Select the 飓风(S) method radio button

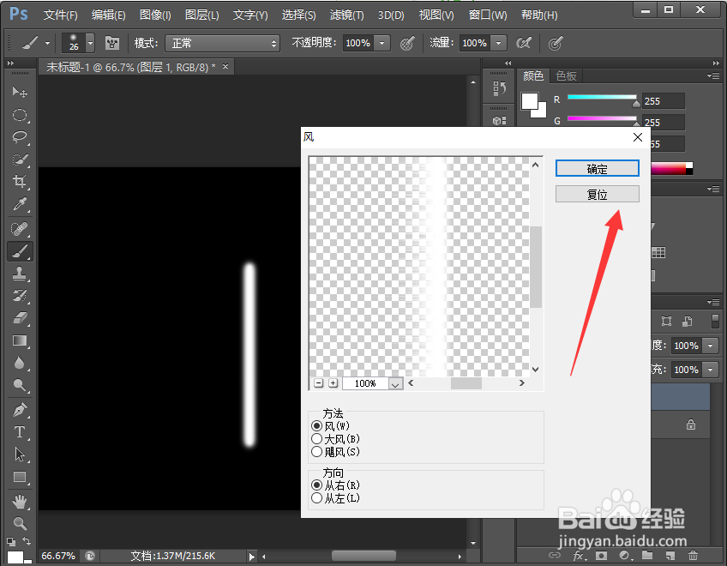[316, 451]
